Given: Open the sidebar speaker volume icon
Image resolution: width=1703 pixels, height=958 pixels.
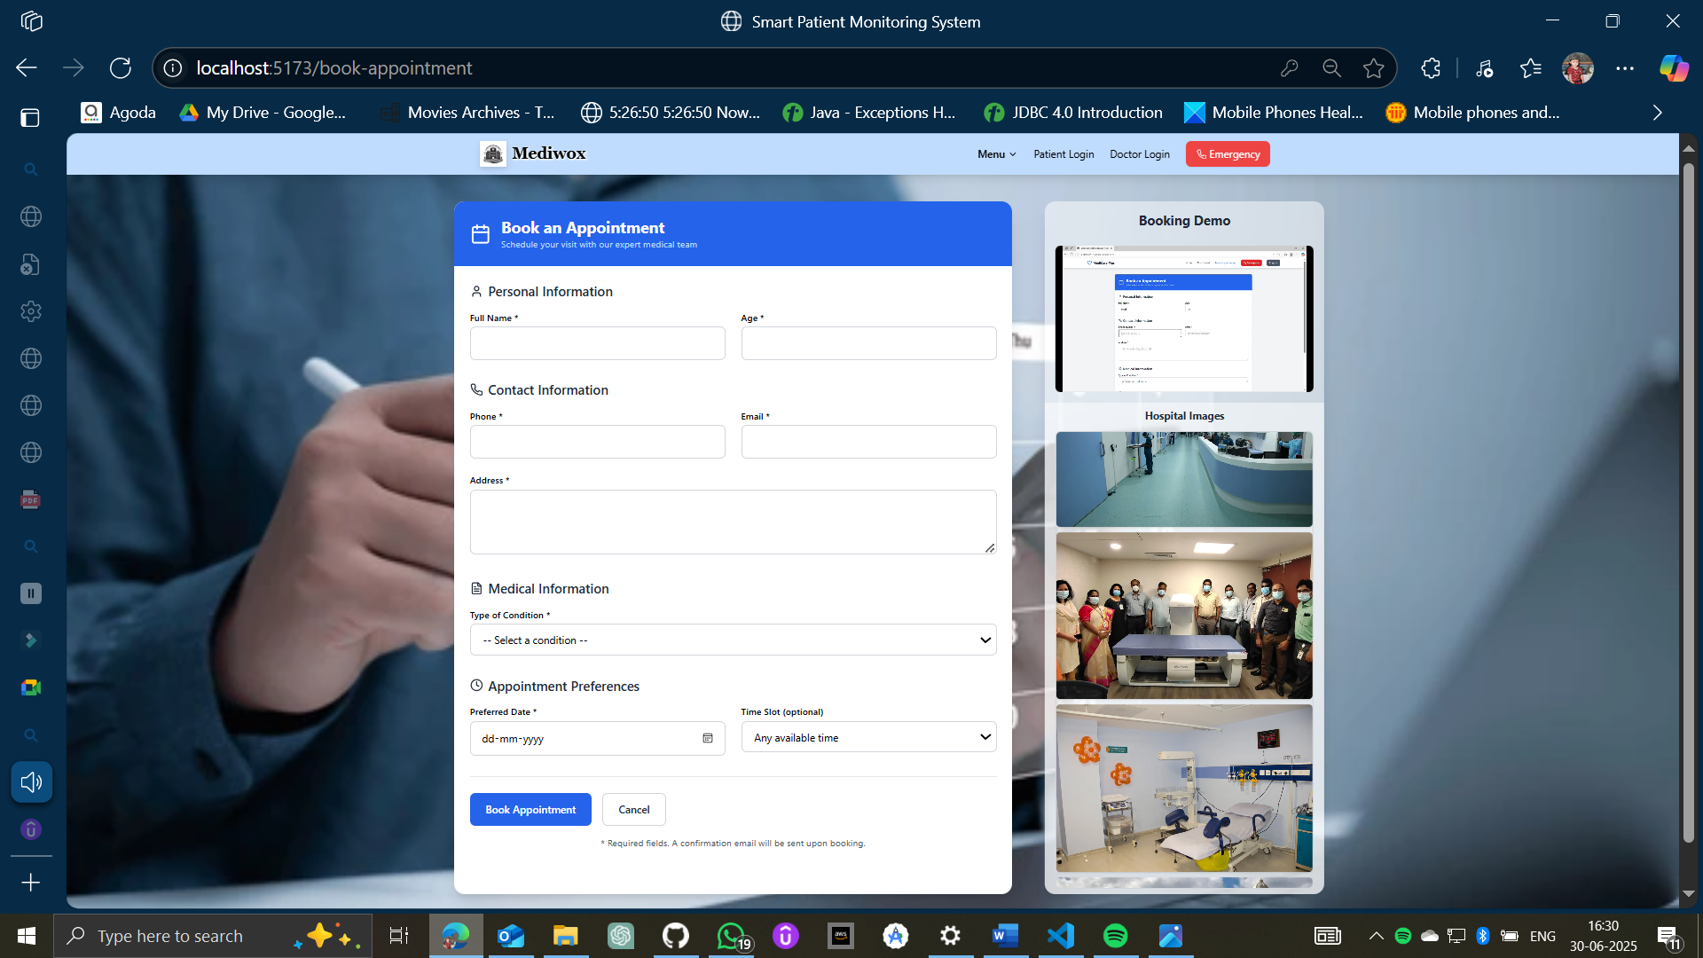Looking at the screenshot, I should pos(31,781).
